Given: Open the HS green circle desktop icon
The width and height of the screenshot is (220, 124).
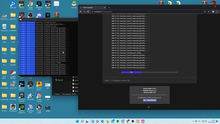Looking at the screenshot, I should click(x=74, y=4).
